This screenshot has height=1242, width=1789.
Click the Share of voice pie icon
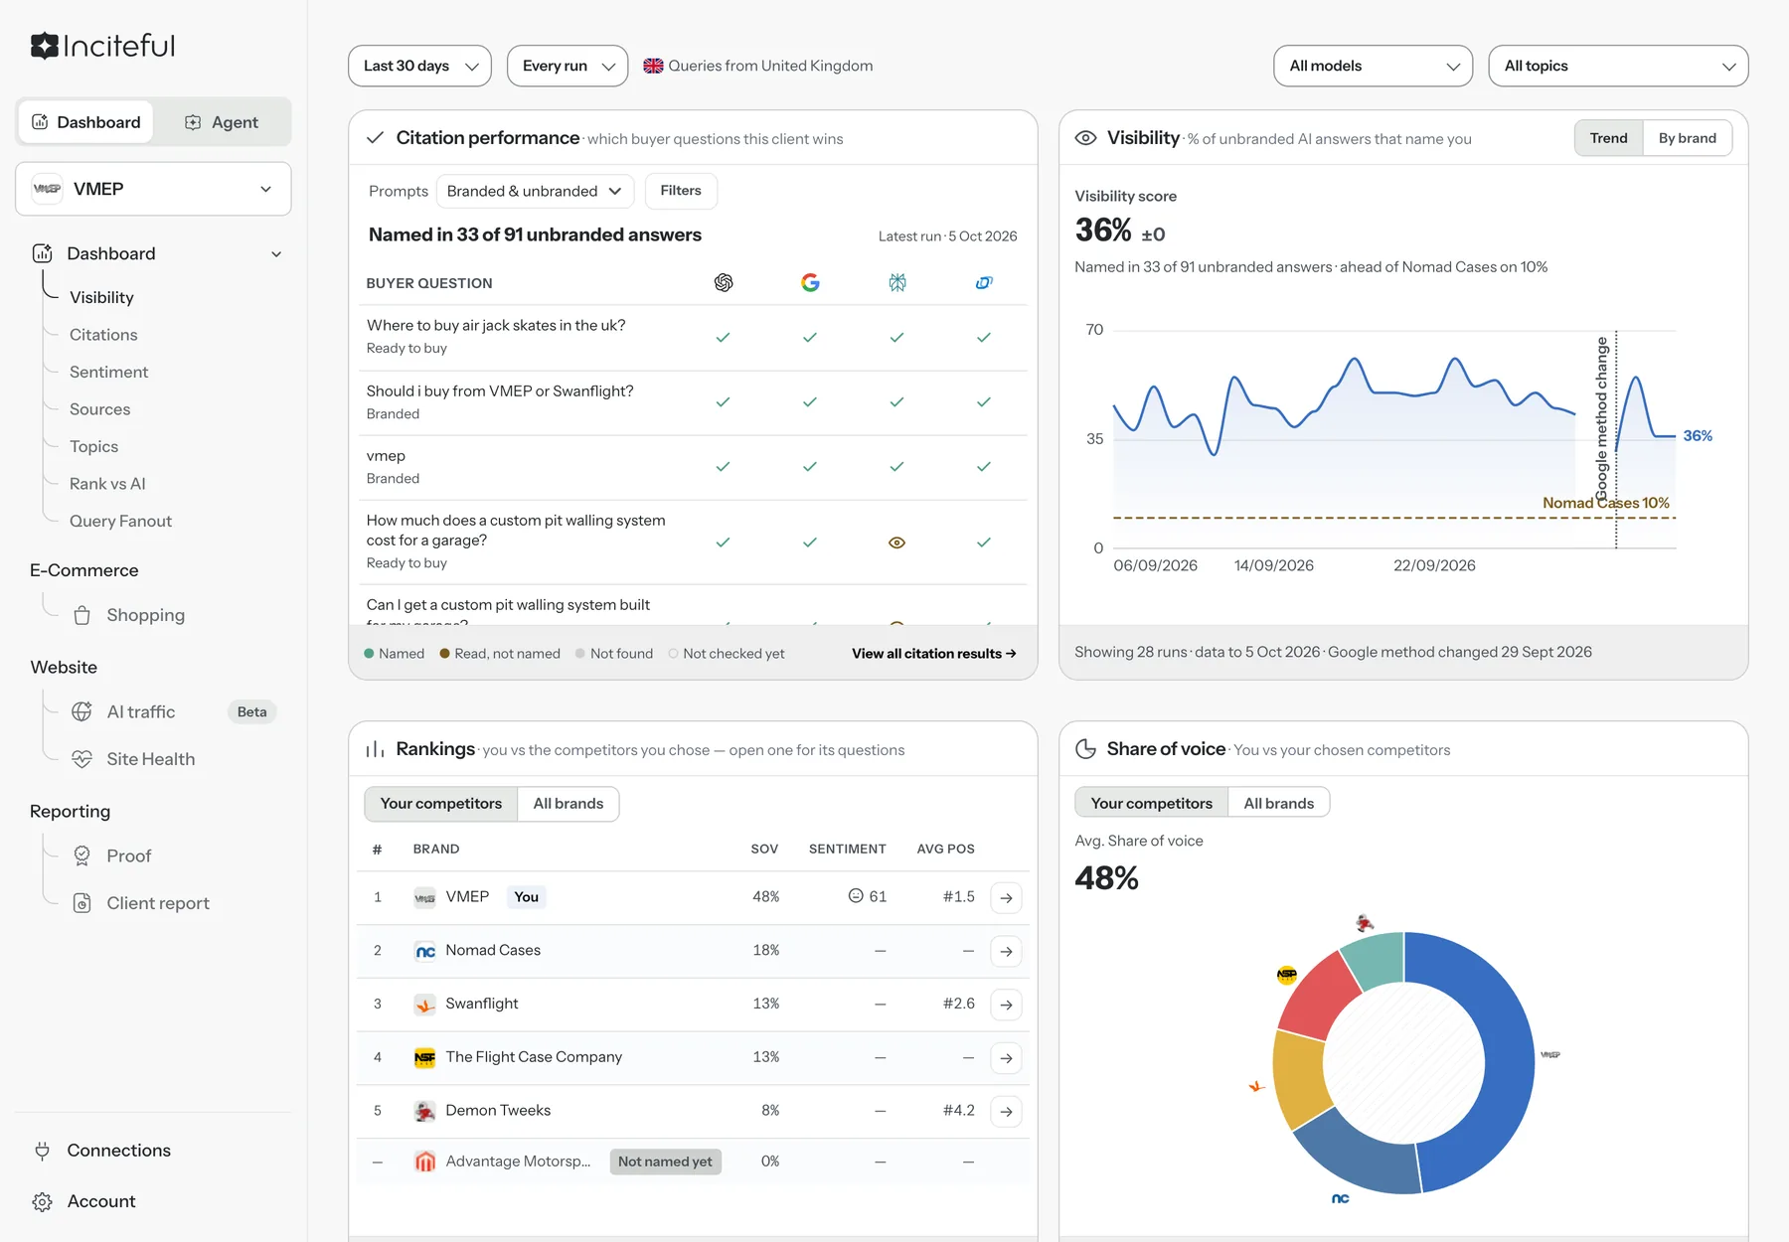(1086, 749)
